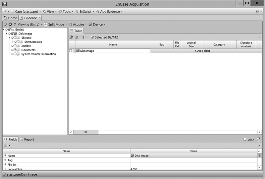Click the Signature Analysis column header
265x179 pixels.
click(x=246, y=44)
